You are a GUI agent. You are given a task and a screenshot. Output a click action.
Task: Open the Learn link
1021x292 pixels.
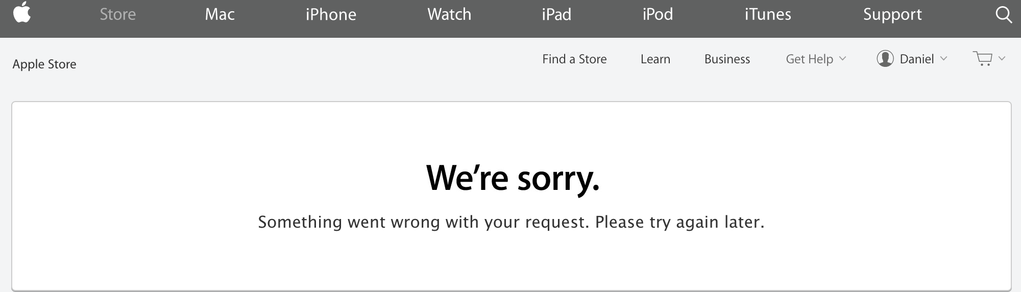pyautogui.click(x=655, y=59)
